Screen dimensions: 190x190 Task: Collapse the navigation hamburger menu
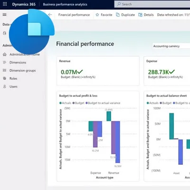(x=5, y=15)
